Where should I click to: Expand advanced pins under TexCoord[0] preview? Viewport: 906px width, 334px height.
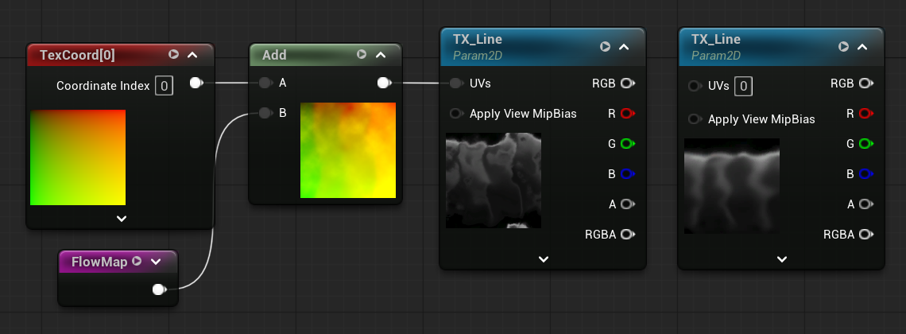tap(122, 219)
